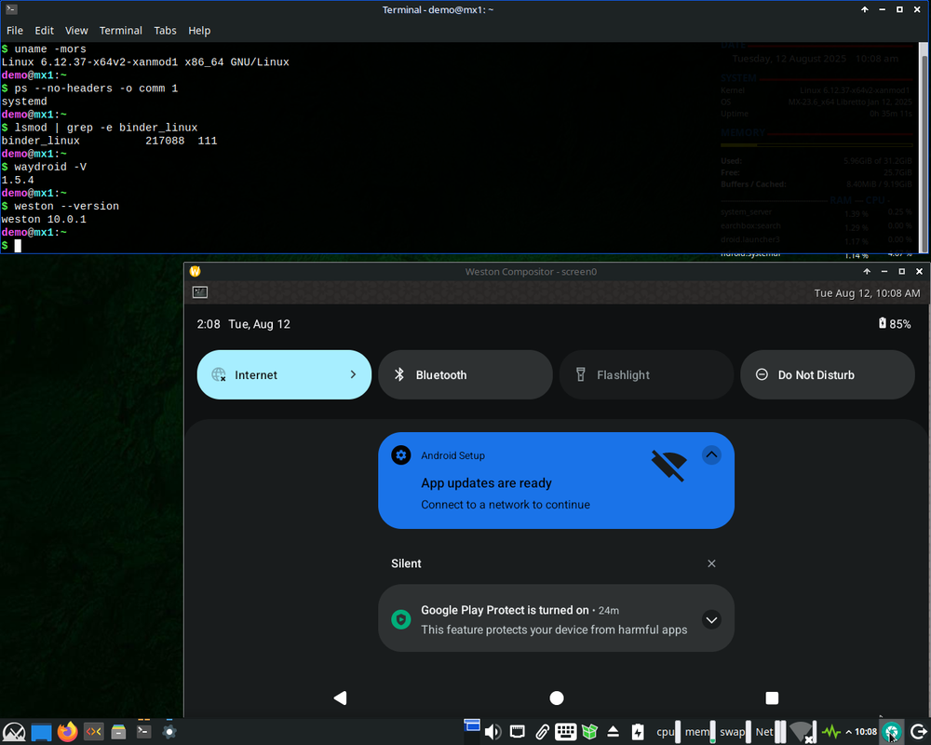Screen dimensions: 931x745
Task: Tap Android home navigation circle
Action: 557,698
